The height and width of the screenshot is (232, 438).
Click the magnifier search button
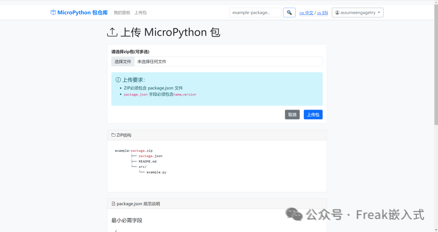(289, 13)
